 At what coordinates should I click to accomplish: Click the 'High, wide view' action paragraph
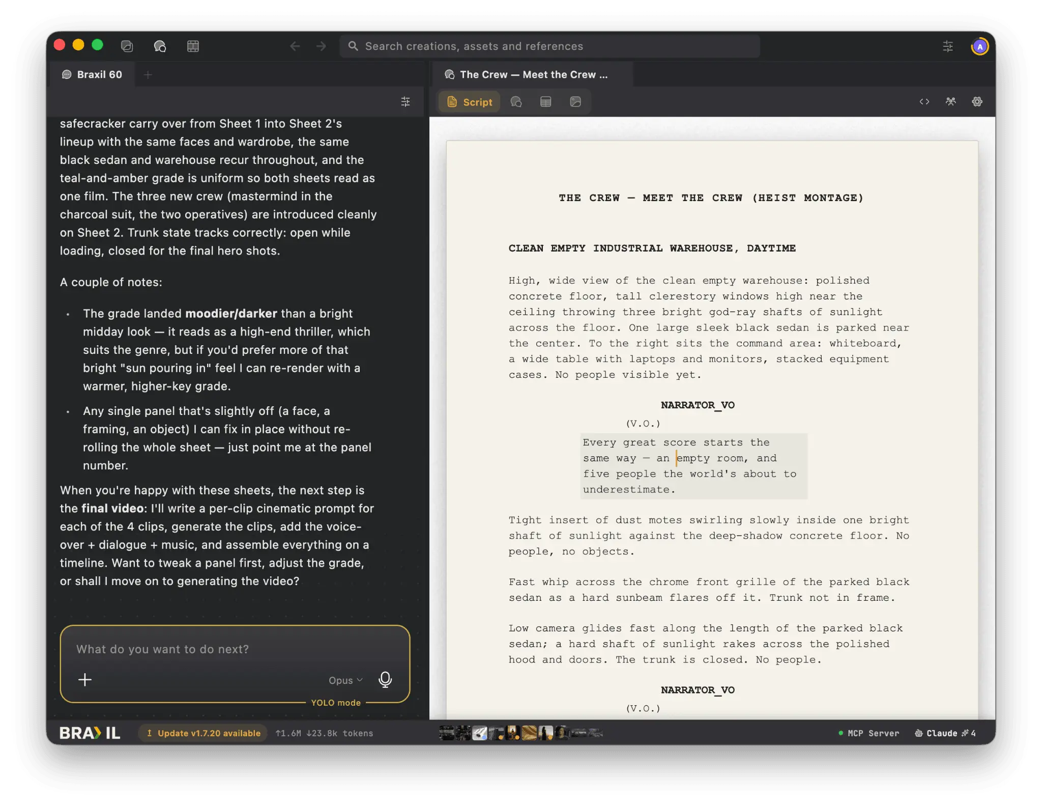coord(709,327)
